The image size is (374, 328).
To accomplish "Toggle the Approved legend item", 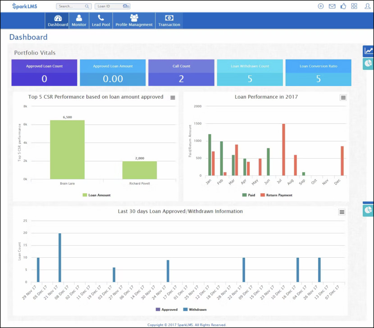I will (166, 310).
